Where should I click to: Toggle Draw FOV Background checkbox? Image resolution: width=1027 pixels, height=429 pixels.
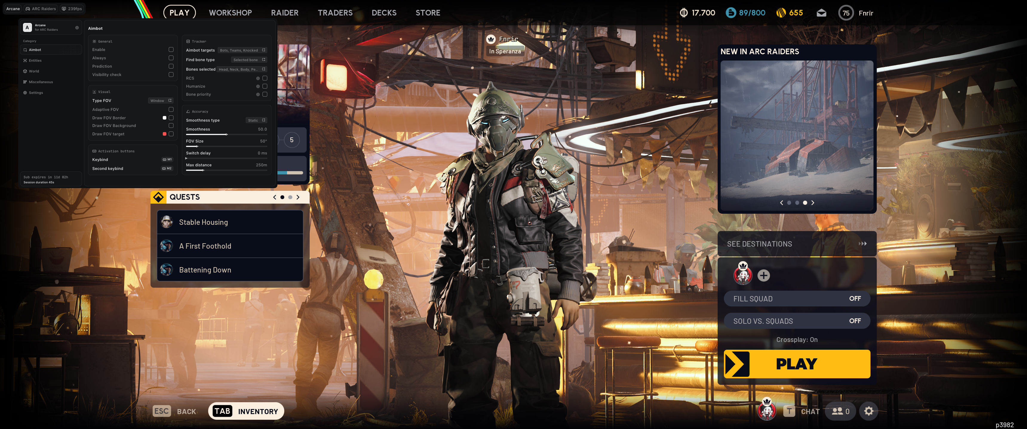coord(171,125)
